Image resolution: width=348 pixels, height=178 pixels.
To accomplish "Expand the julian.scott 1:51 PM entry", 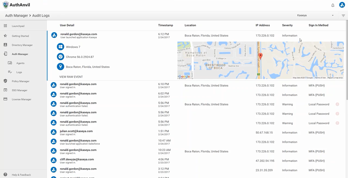I will (197, 133).
